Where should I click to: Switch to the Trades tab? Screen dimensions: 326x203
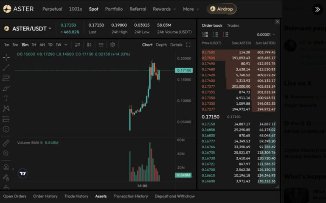pyautogui.click(x=233, y=25)
